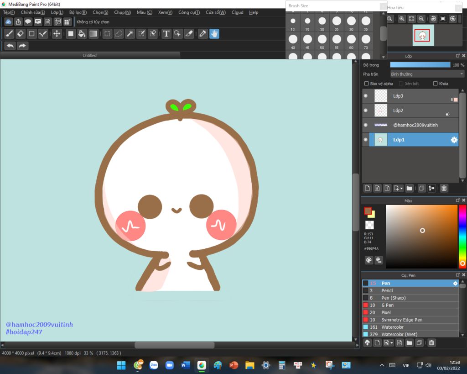Undo the last action with the left arrow
Screen dimensions: 467x374
(10, 46)
